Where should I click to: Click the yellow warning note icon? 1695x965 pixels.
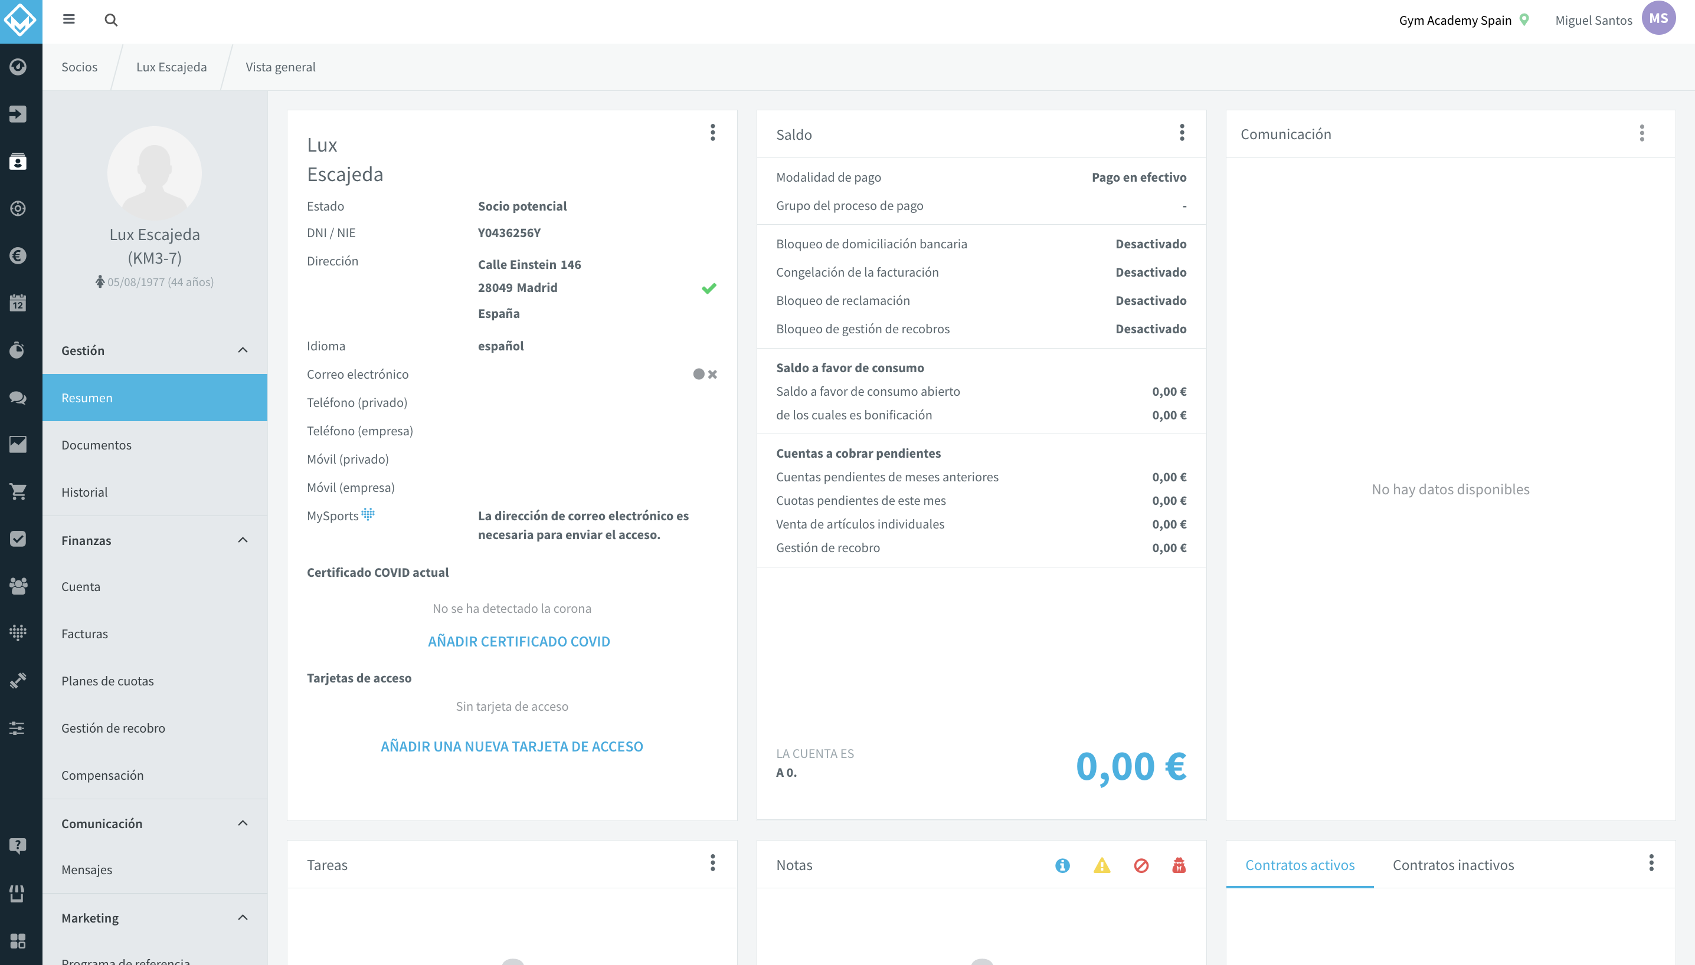(x=1101, y=865)
